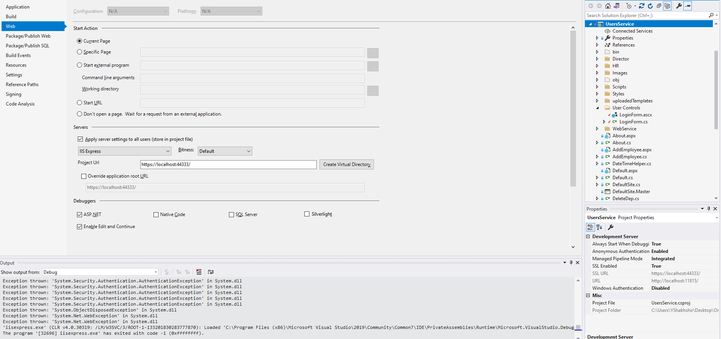The image size is (721, 339).
Task: Click Sync with Active Document icon
Action: pos(642,6)
